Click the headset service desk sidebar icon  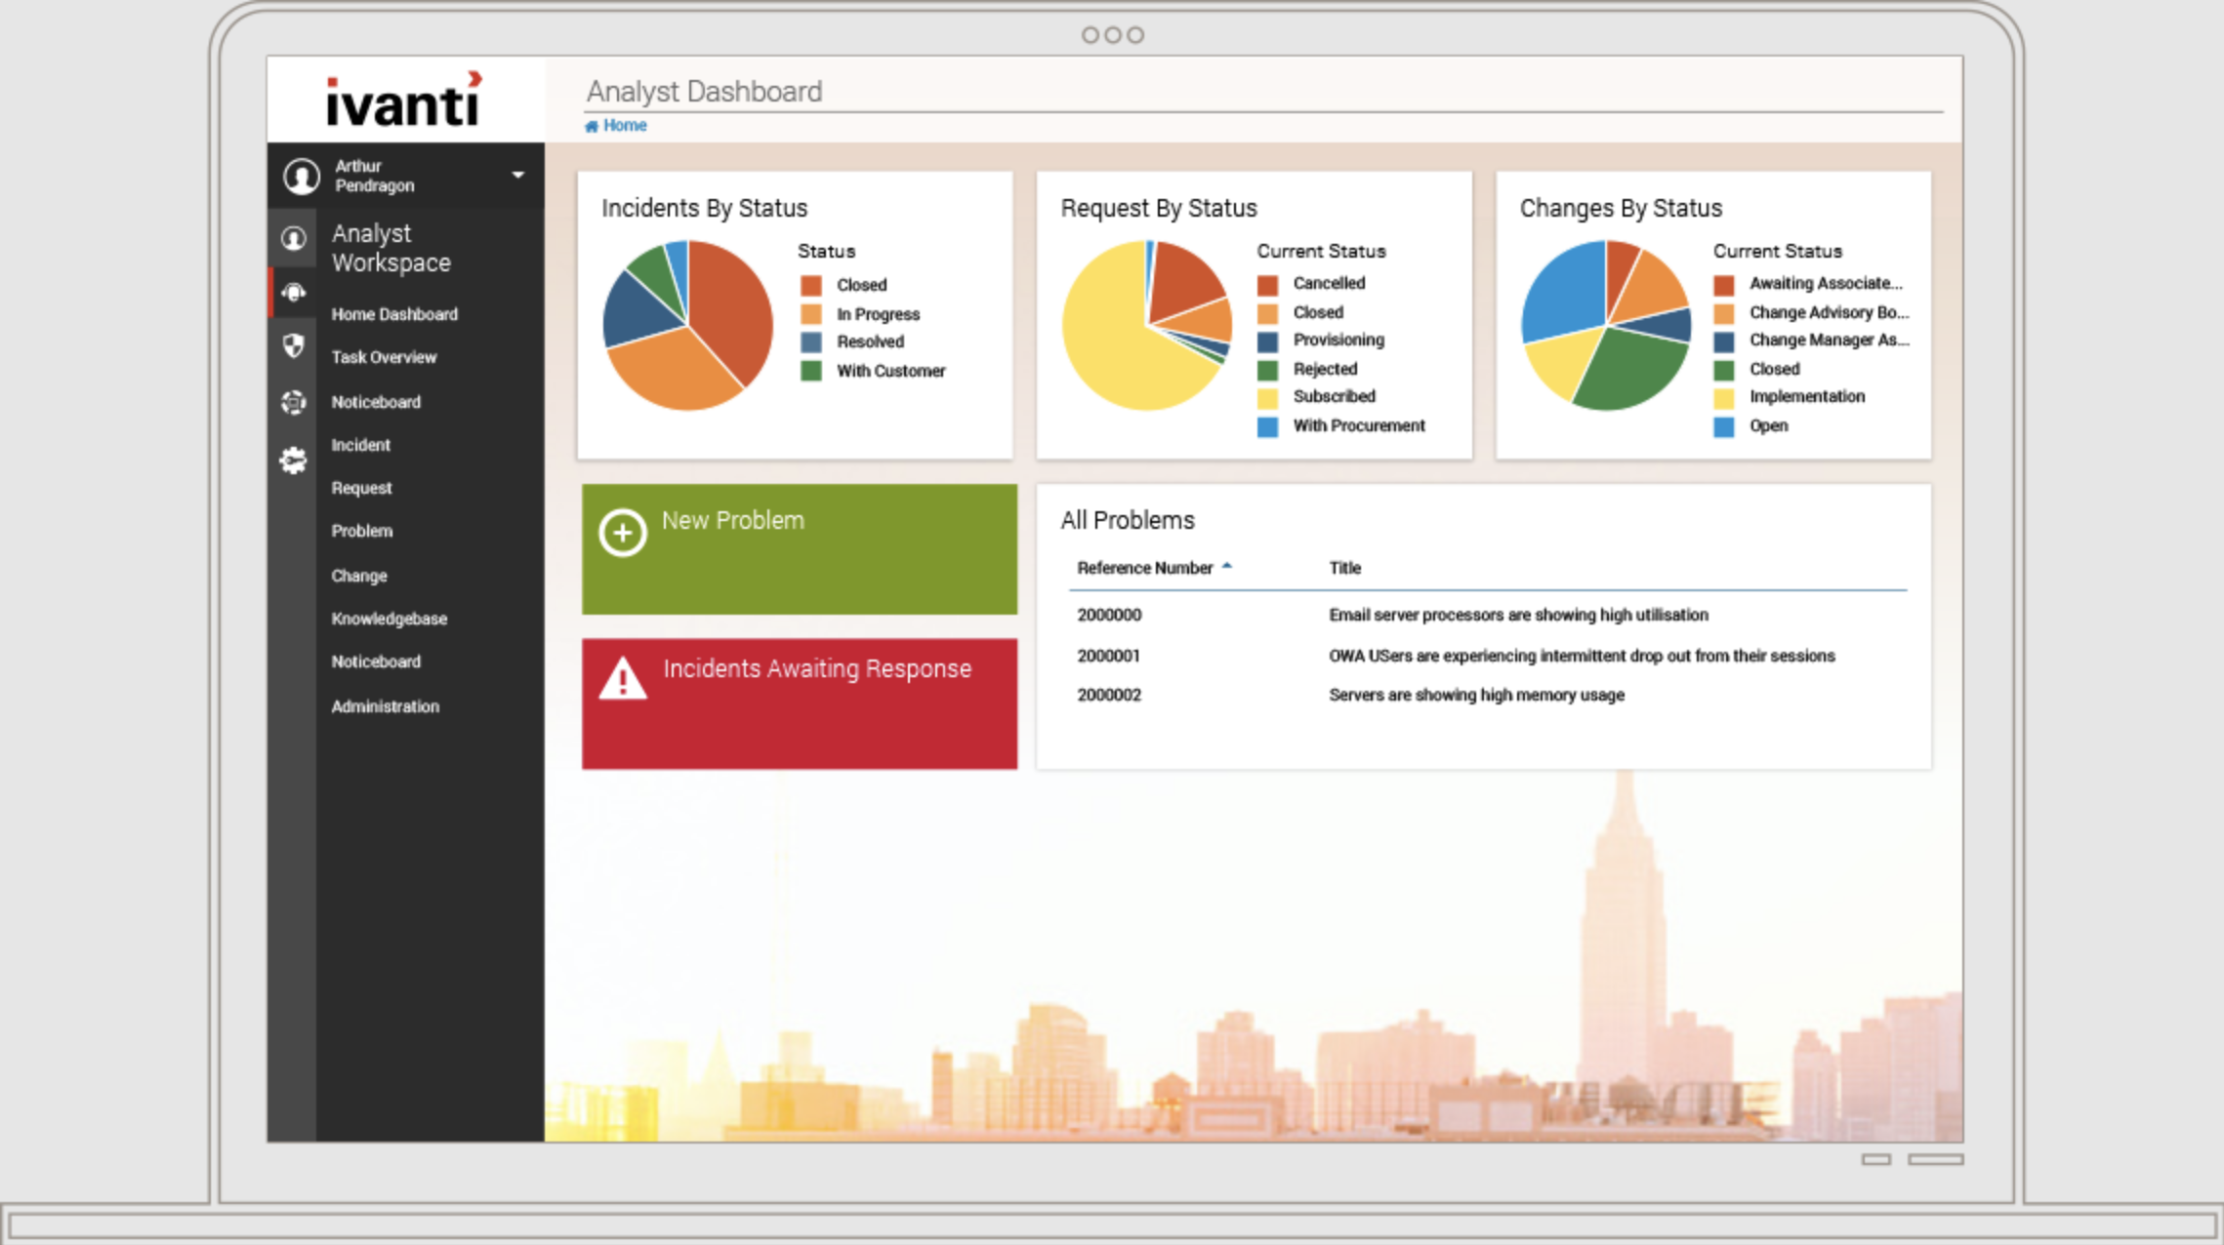tap(293, 292)
